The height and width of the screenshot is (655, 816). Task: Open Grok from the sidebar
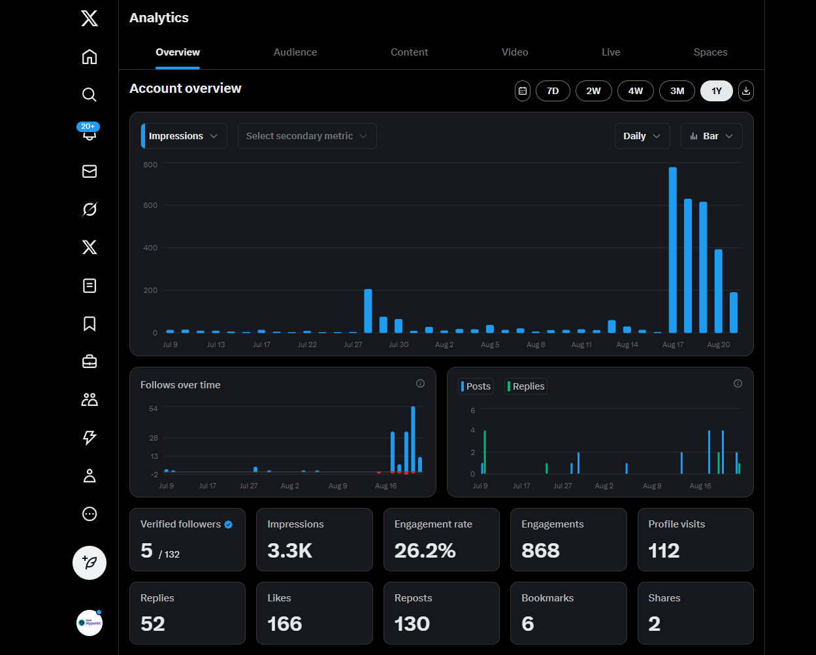click(90, 209)
